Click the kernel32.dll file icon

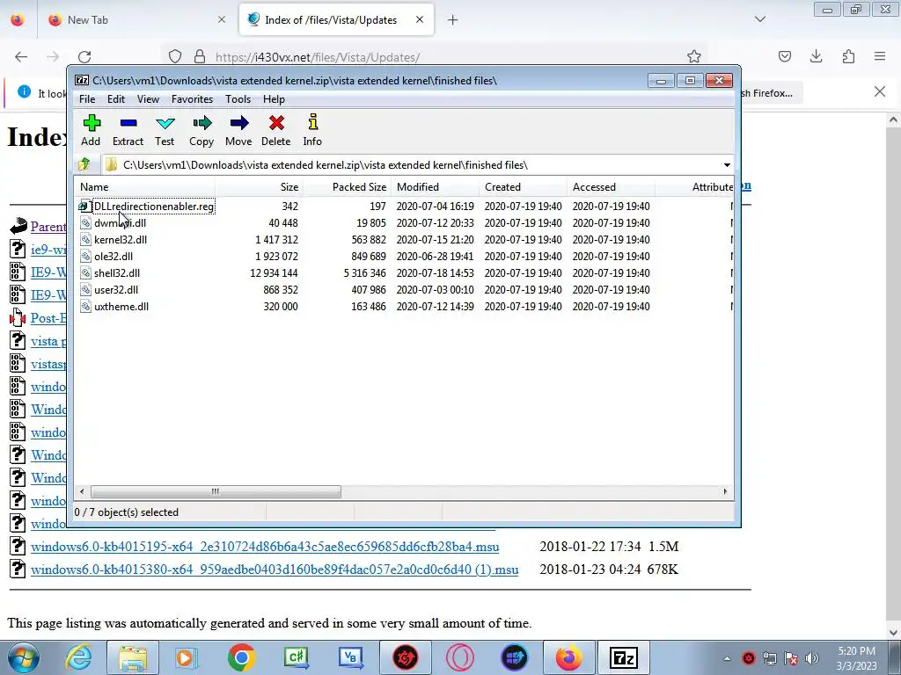point(85,239)
